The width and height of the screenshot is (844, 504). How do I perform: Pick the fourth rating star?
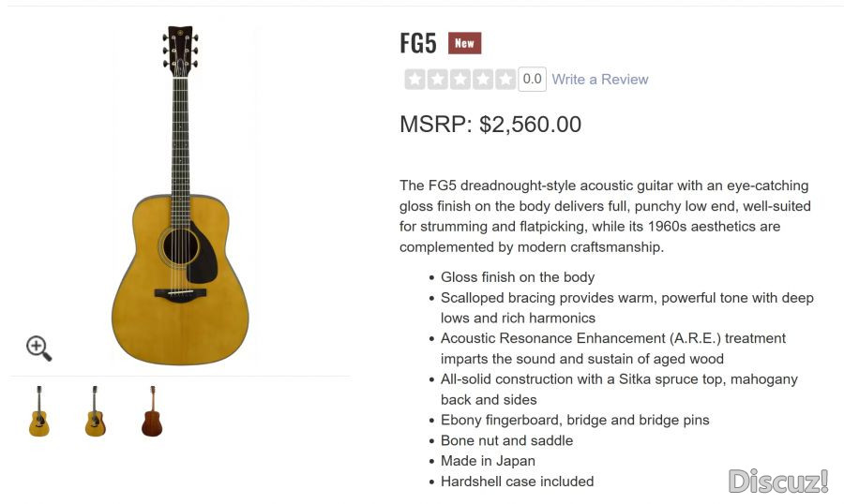click(482, 80)
